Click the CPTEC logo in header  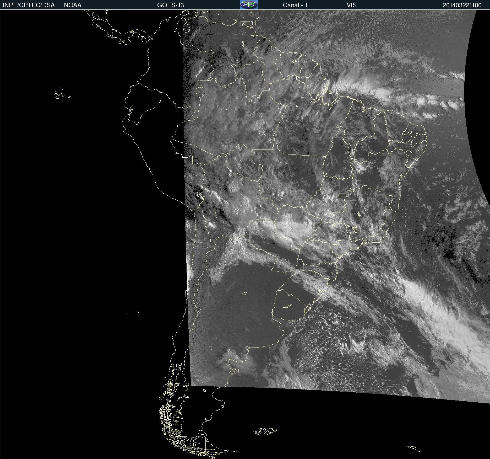[x=249, y=5]
